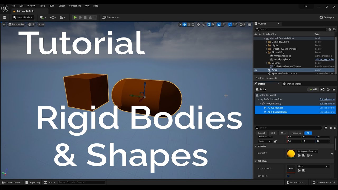Stop the play session with the stop button
This screenshot has width=338, height=190.
[85, 17]
